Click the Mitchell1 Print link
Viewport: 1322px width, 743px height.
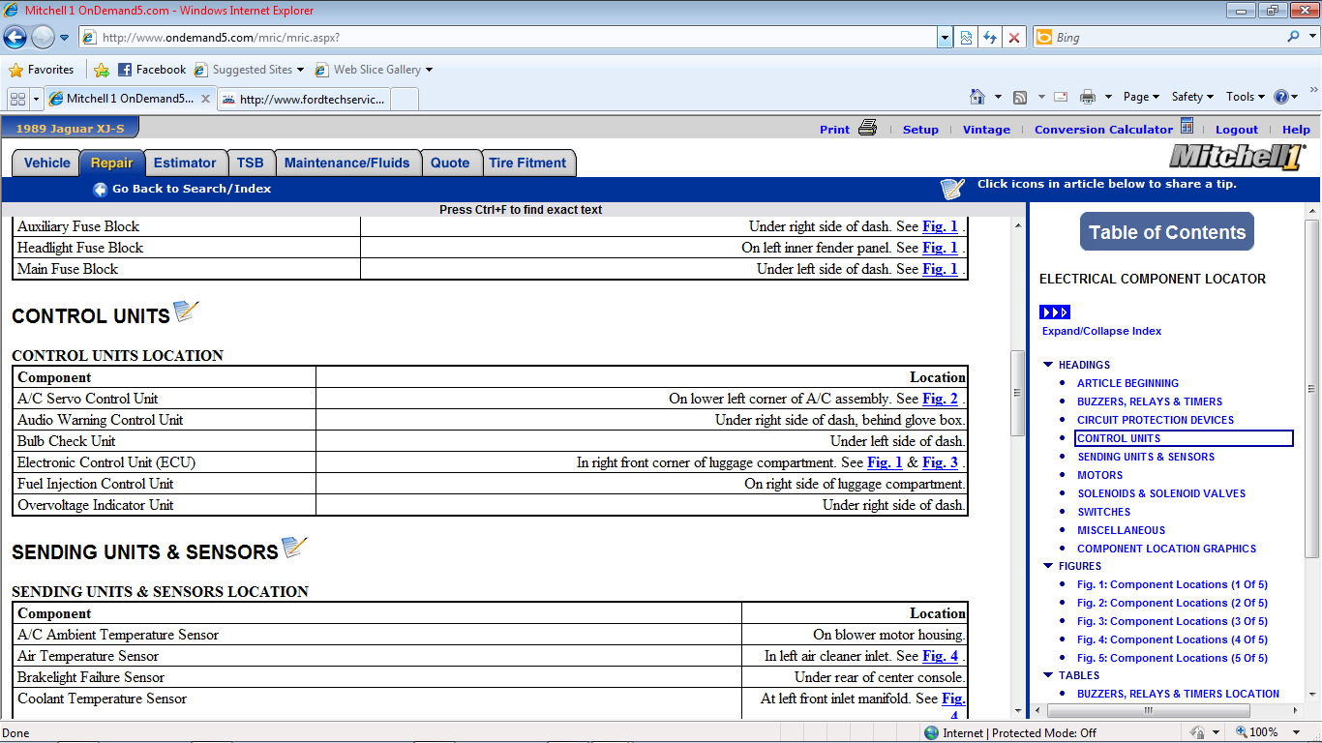(834, 130)
